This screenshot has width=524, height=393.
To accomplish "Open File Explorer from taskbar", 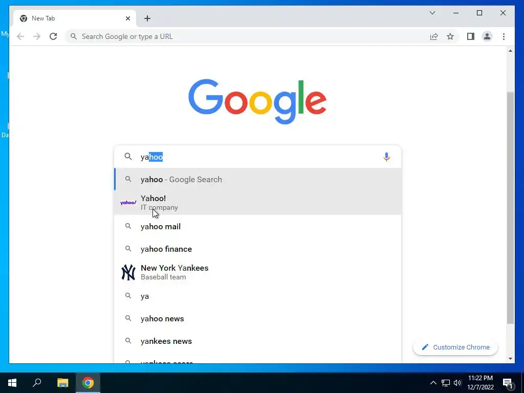I will pyautogui.click(x=62, y=383).
